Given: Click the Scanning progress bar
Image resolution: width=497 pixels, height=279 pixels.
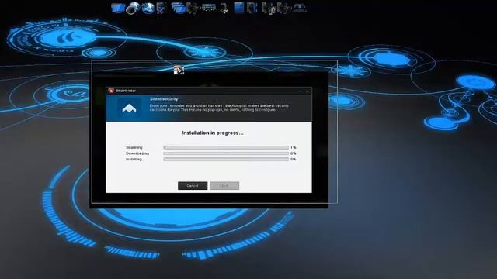Looking at the screenshot, I should (226, 148).
